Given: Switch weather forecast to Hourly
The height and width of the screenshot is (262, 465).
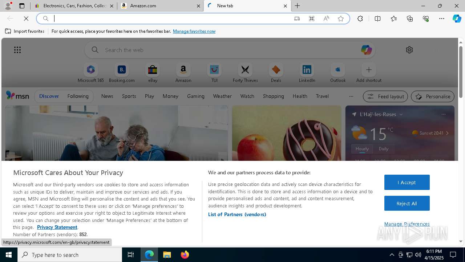Looking at the screenshot, I should pos(362,148).
